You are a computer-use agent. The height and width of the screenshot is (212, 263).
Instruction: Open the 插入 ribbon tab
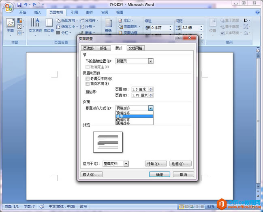38,13
